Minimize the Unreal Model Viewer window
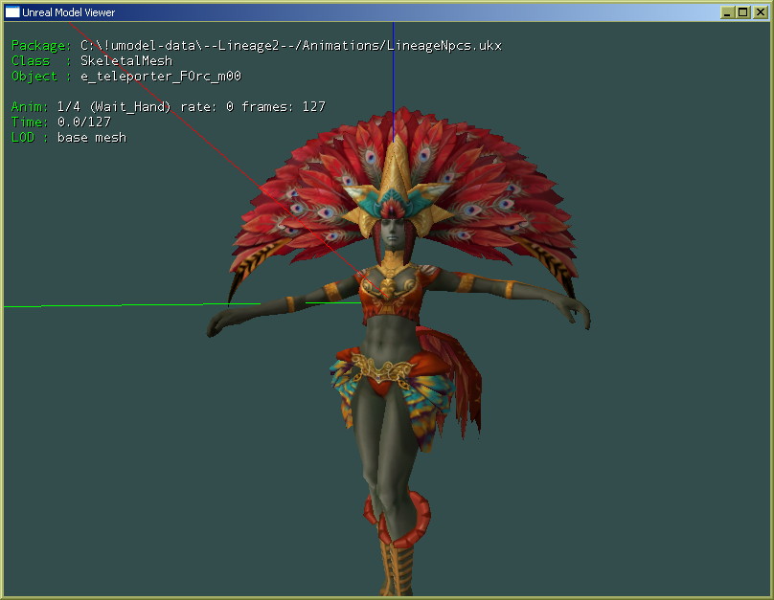774x600 pixels. click(727, 12)
